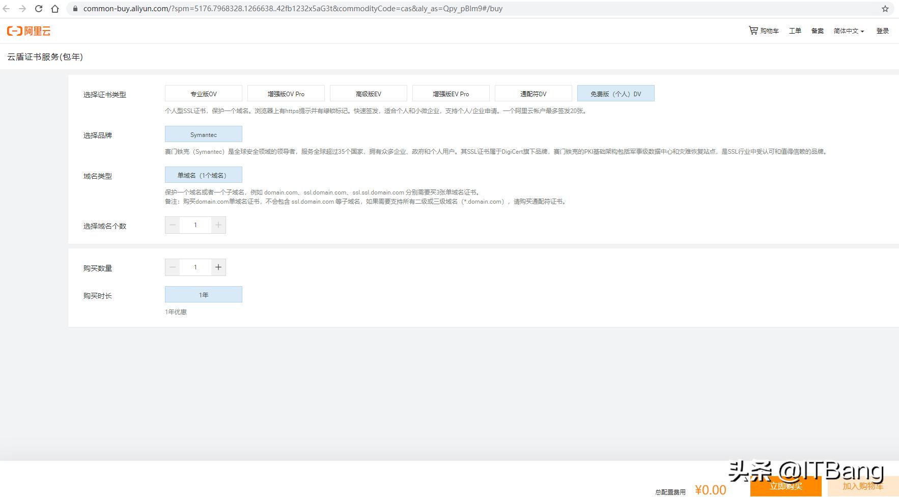
Task: Click the 登录 login link
Action: pyautogui.click(x=883, y=31)
